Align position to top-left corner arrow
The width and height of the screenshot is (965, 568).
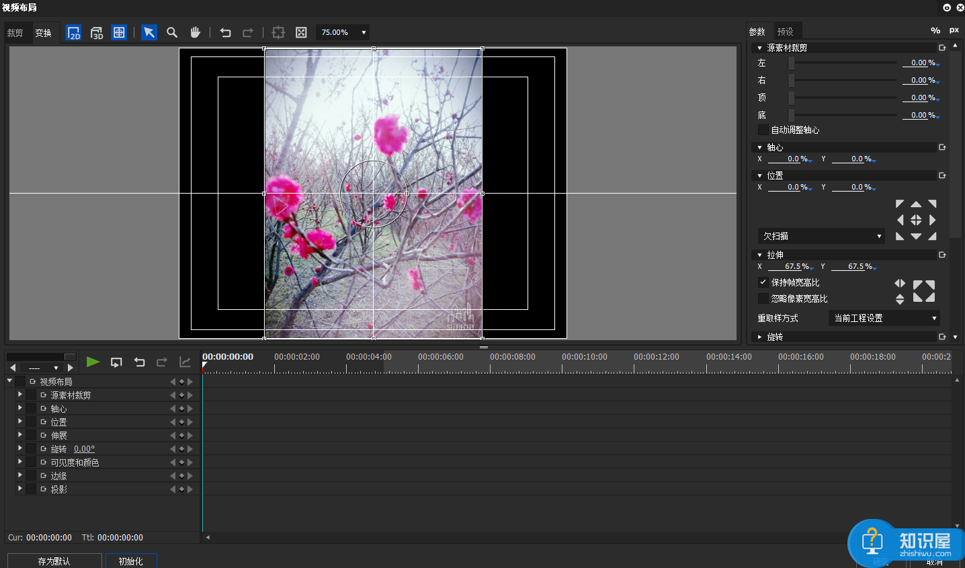pos(900,204)
